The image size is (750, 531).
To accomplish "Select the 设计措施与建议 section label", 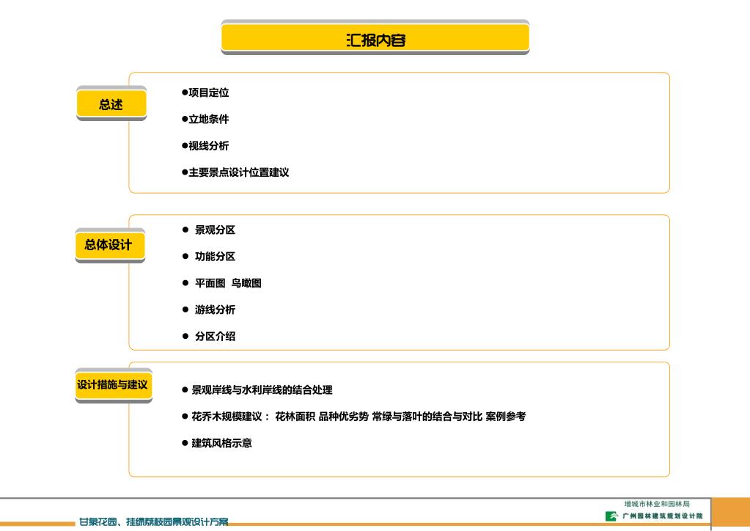I will pos(114,386).
